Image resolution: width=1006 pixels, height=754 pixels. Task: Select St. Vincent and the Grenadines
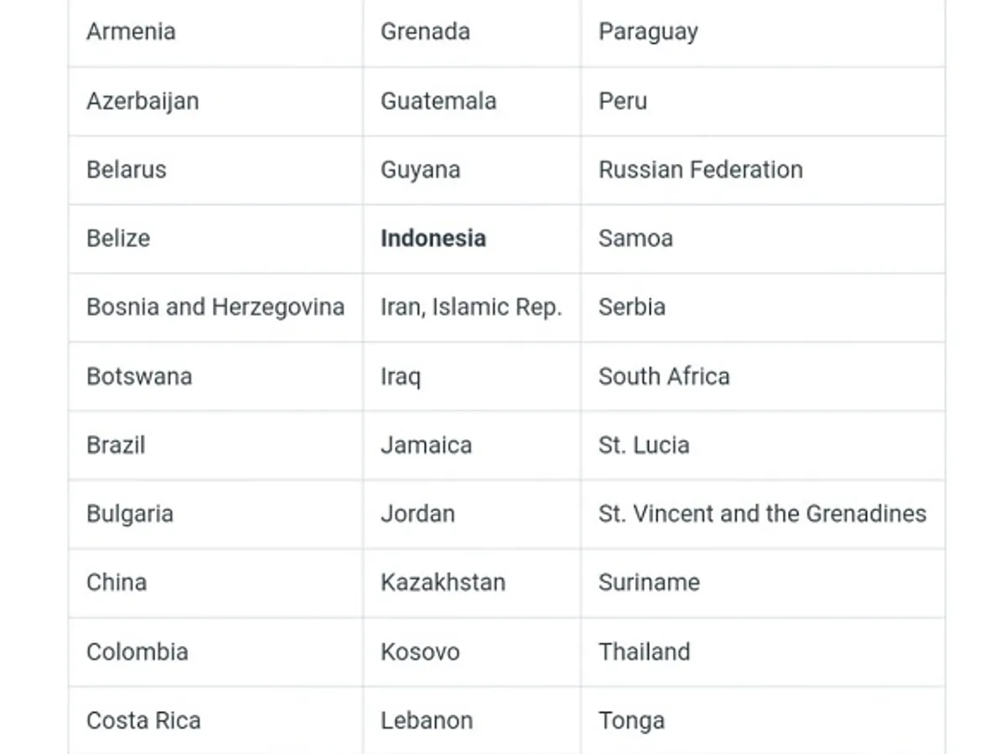(x=762, y=514)
